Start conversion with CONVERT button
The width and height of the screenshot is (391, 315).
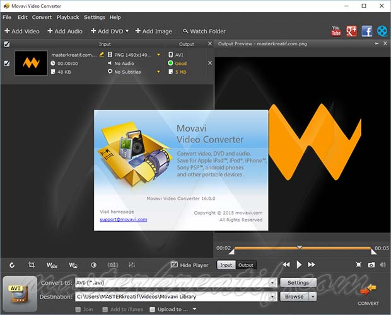click(x=368, y=295)
